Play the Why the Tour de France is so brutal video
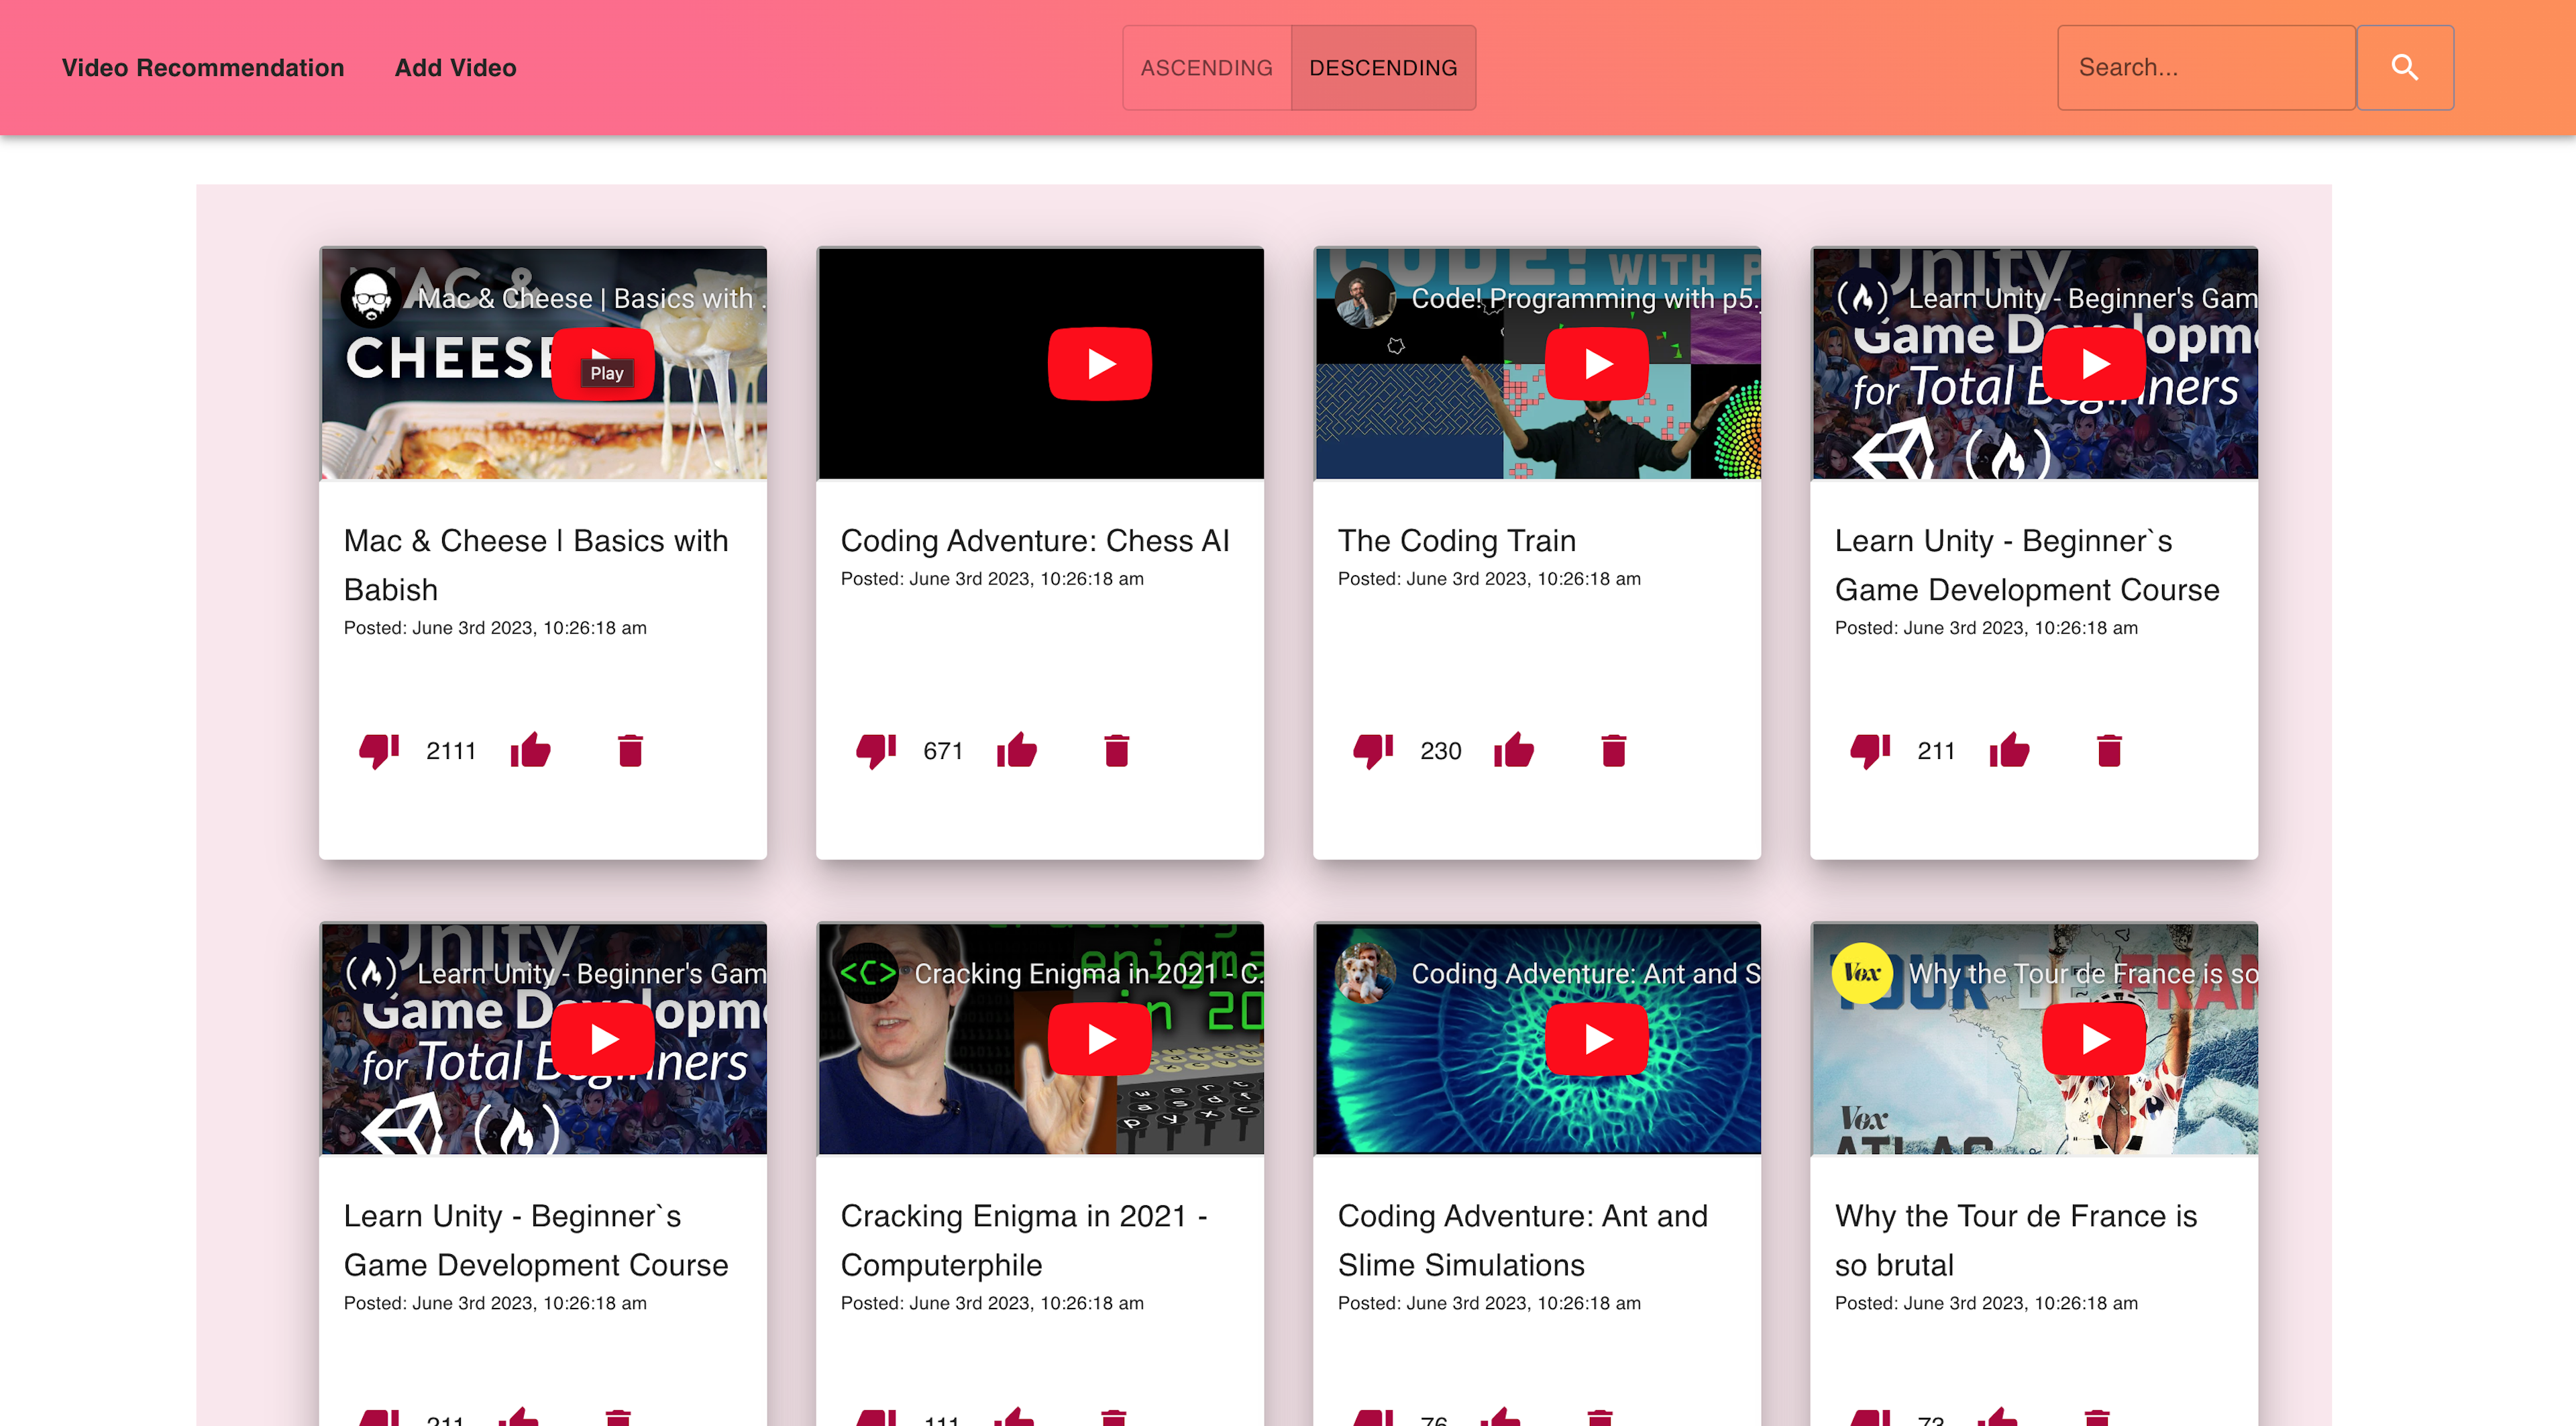The height and width of the screenshot is (1426, 2576). coord(2094,1039)
